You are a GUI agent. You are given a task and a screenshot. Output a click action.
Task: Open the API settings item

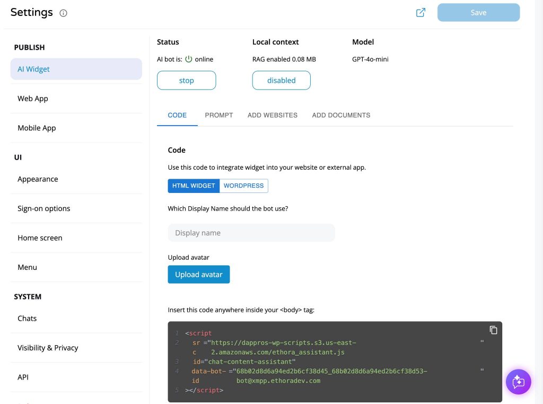click(76, 377)
